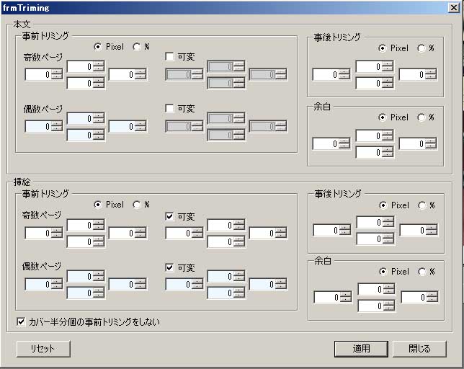Click left trim field of 本文 奇数ページ

(x=44, y=74)
